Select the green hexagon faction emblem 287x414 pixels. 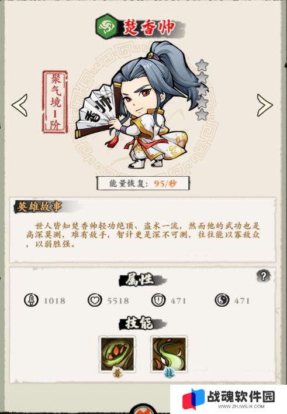[107, 27]
